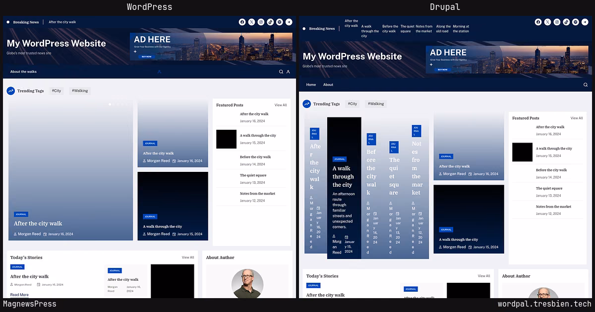This screenshot has width=595, height=312.
Task: Open 'The quiet square' featured post in WordPress
Action: (253, 175)
